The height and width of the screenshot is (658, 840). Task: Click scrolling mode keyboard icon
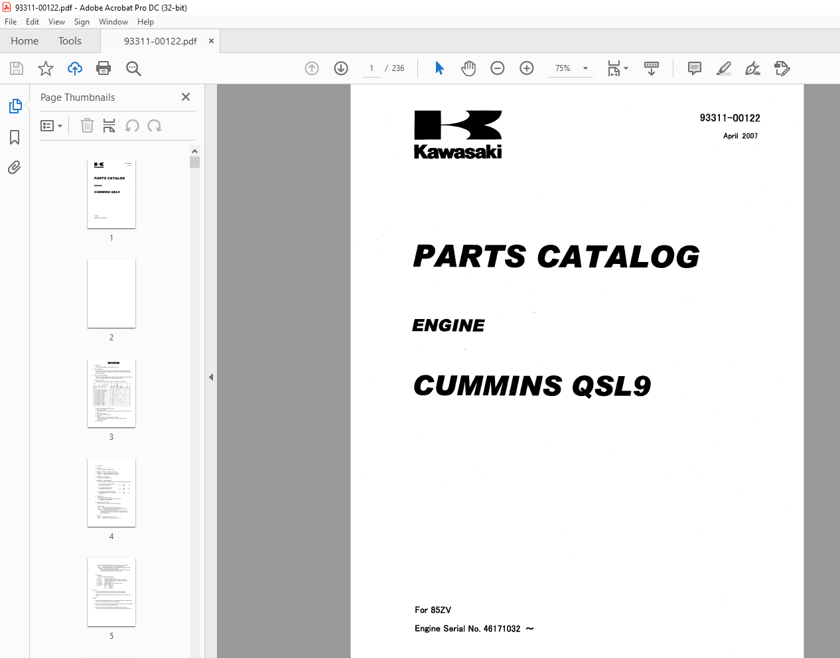coord(652,68)
